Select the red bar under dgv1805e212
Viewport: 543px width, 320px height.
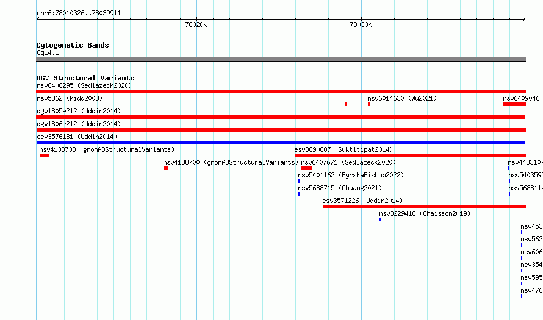[x=281, y=117]
